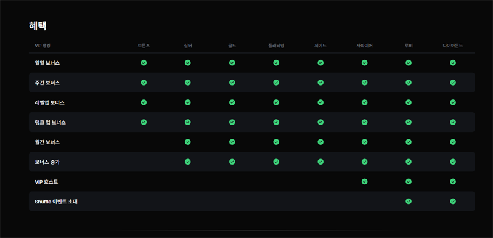Image resolution: width=493 pixels, height=238 pixels.
Task: Click the 사파이어 checkmark in VIP 호스트 row
Action: [364, 181]
